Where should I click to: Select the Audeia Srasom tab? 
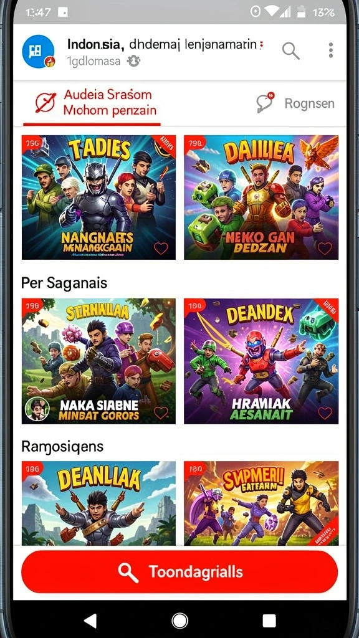point(92,103)
